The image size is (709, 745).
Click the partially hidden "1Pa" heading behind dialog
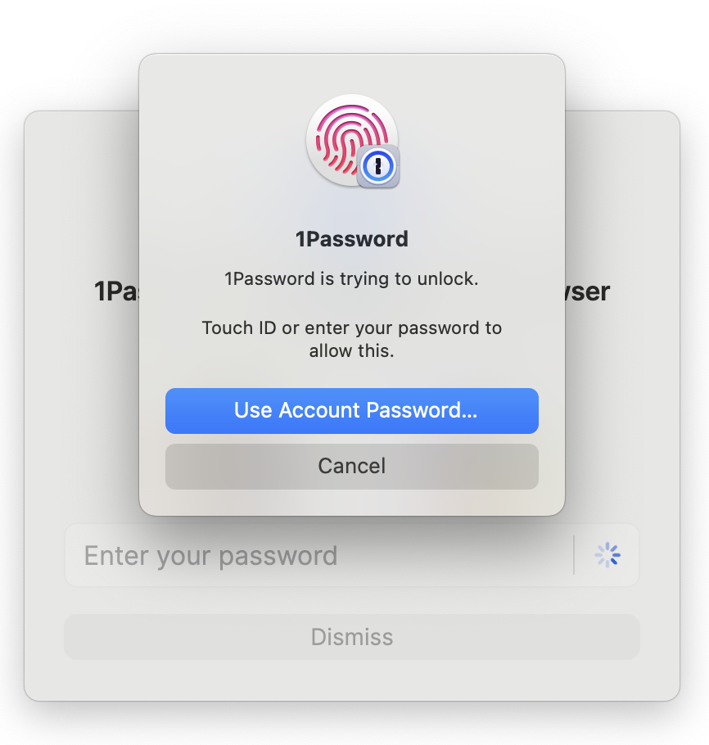[116, 291]
